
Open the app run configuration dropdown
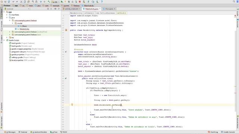click(x=56, y=2)
